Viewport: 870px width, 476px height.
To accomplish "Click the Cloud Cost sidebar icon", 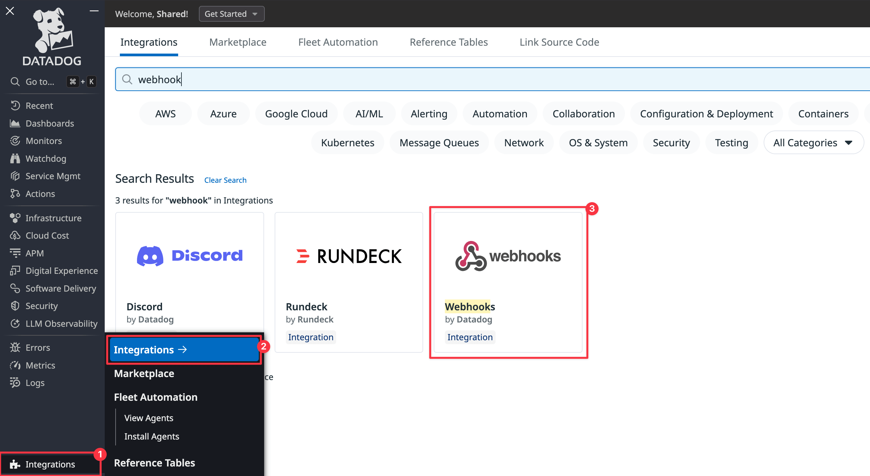I will click(15, 235).
